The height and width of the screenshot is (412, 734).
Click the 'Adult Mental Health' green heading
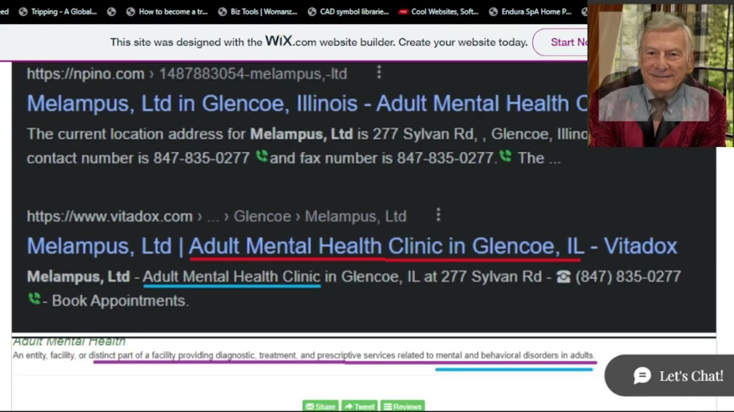tap(69, 342)
